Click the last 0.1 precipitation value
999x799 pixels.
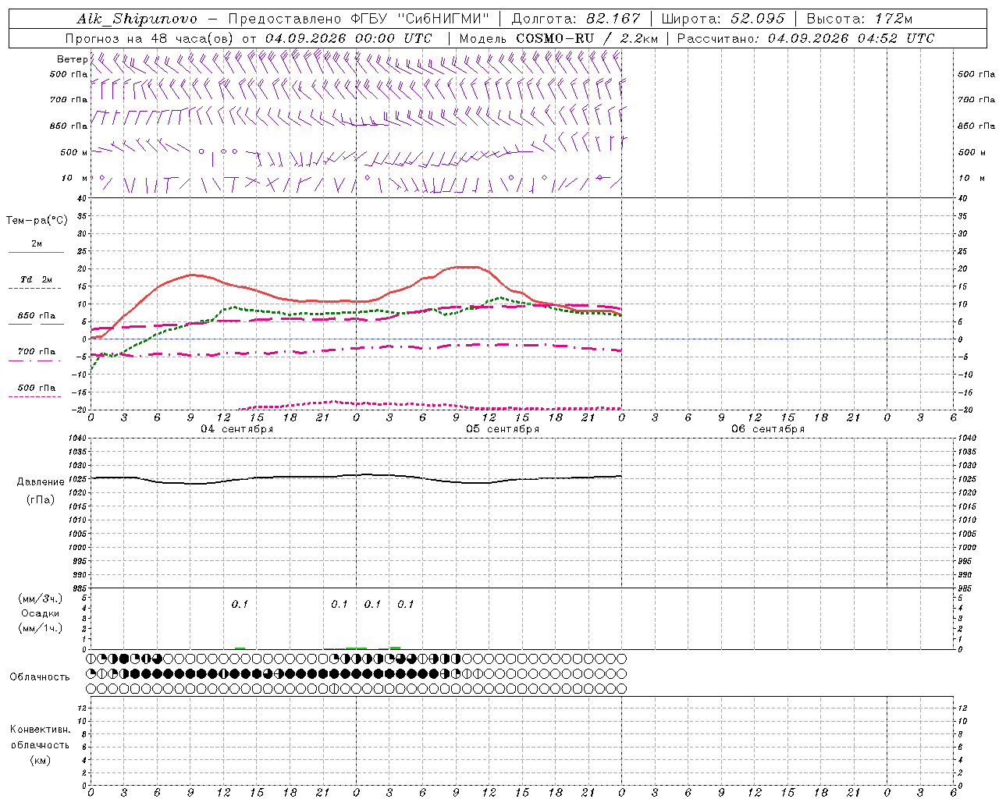pos(405,604)
